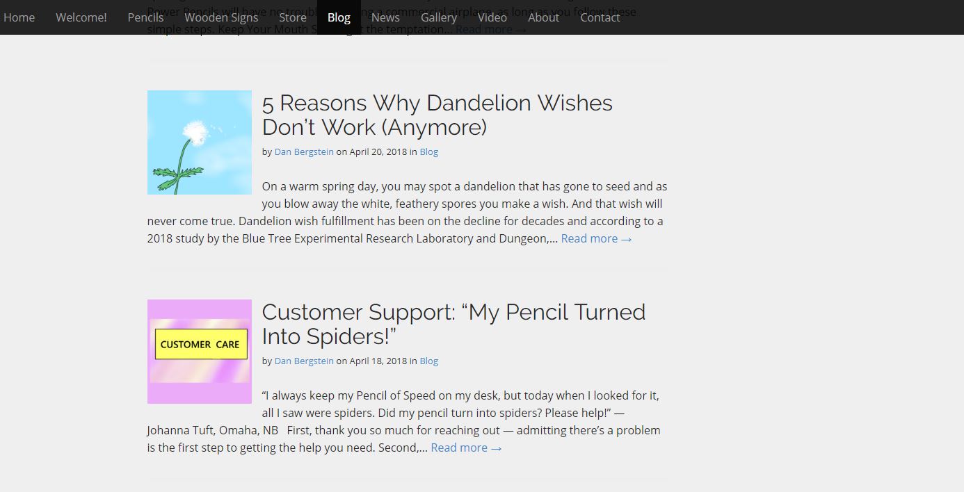Go to the About page

pos(543,17)
